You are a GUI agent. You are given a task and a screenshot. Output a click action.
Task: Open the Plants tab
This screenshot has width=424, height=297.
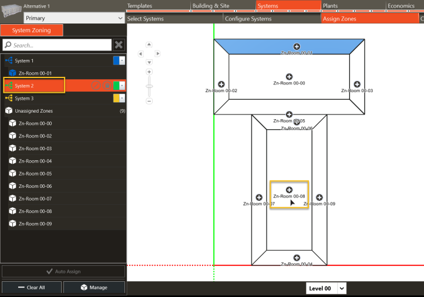point(354,6)
